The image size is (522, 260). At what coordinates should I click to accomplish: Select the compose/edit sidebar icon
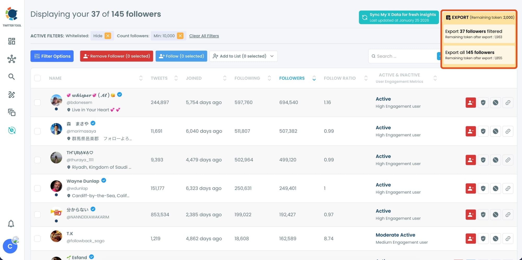coord(11,95)
